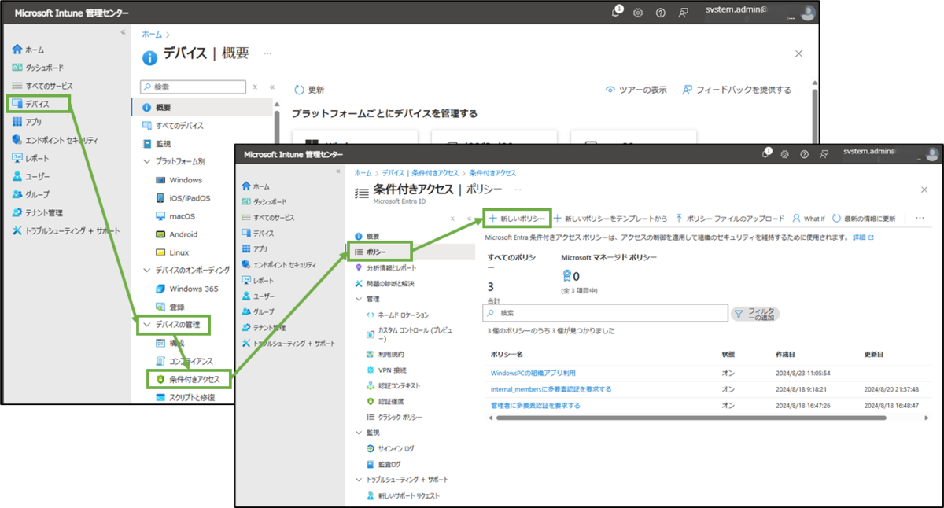Click フィルターの追加 filter pill

tap(755, 313)
